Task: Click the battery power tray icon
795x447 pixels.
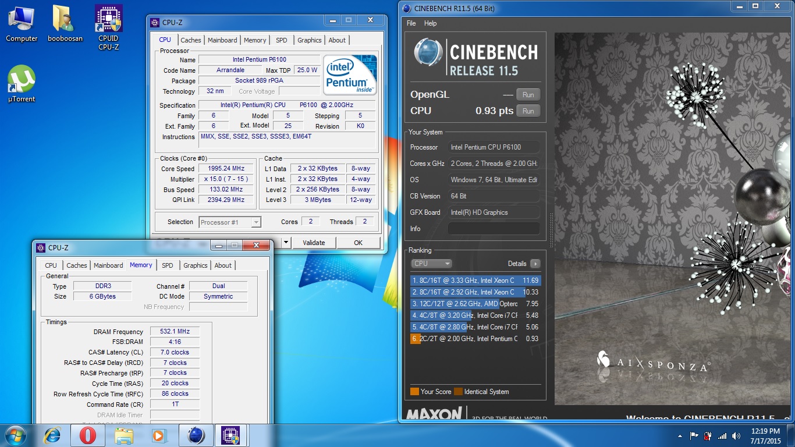Action: click(708, 435)
